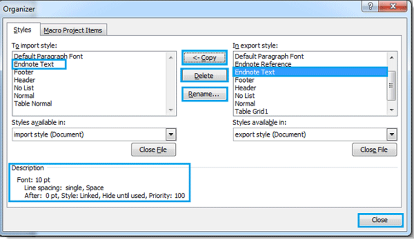The width and height of the screenshot is (414, 239).
Task: Click import list scroll up arrow
Action: pos(171,57)
